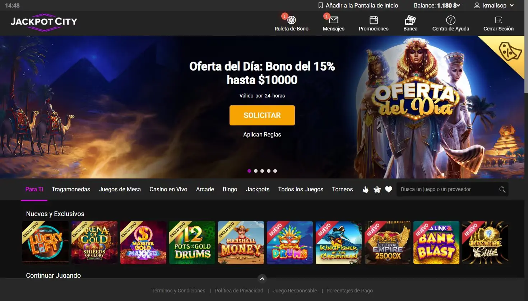Image resolution: width=528 pixels, height=301 pixels.
Task: Open the Centro de Ayuda question icon
Action: click(450, 20)
